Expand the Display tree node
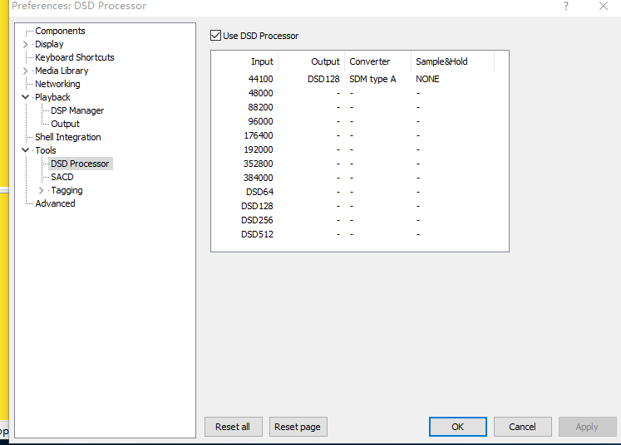The image size is (621, 445). pyautogui.click(x=26, y=45)
